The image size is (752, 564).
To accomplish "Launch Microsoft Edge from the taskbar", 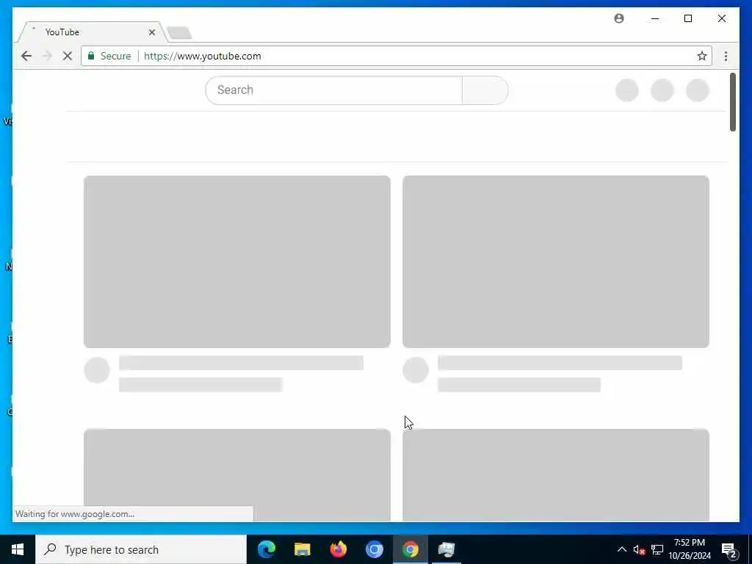I will pyautogui.click(x=267, y=549).
